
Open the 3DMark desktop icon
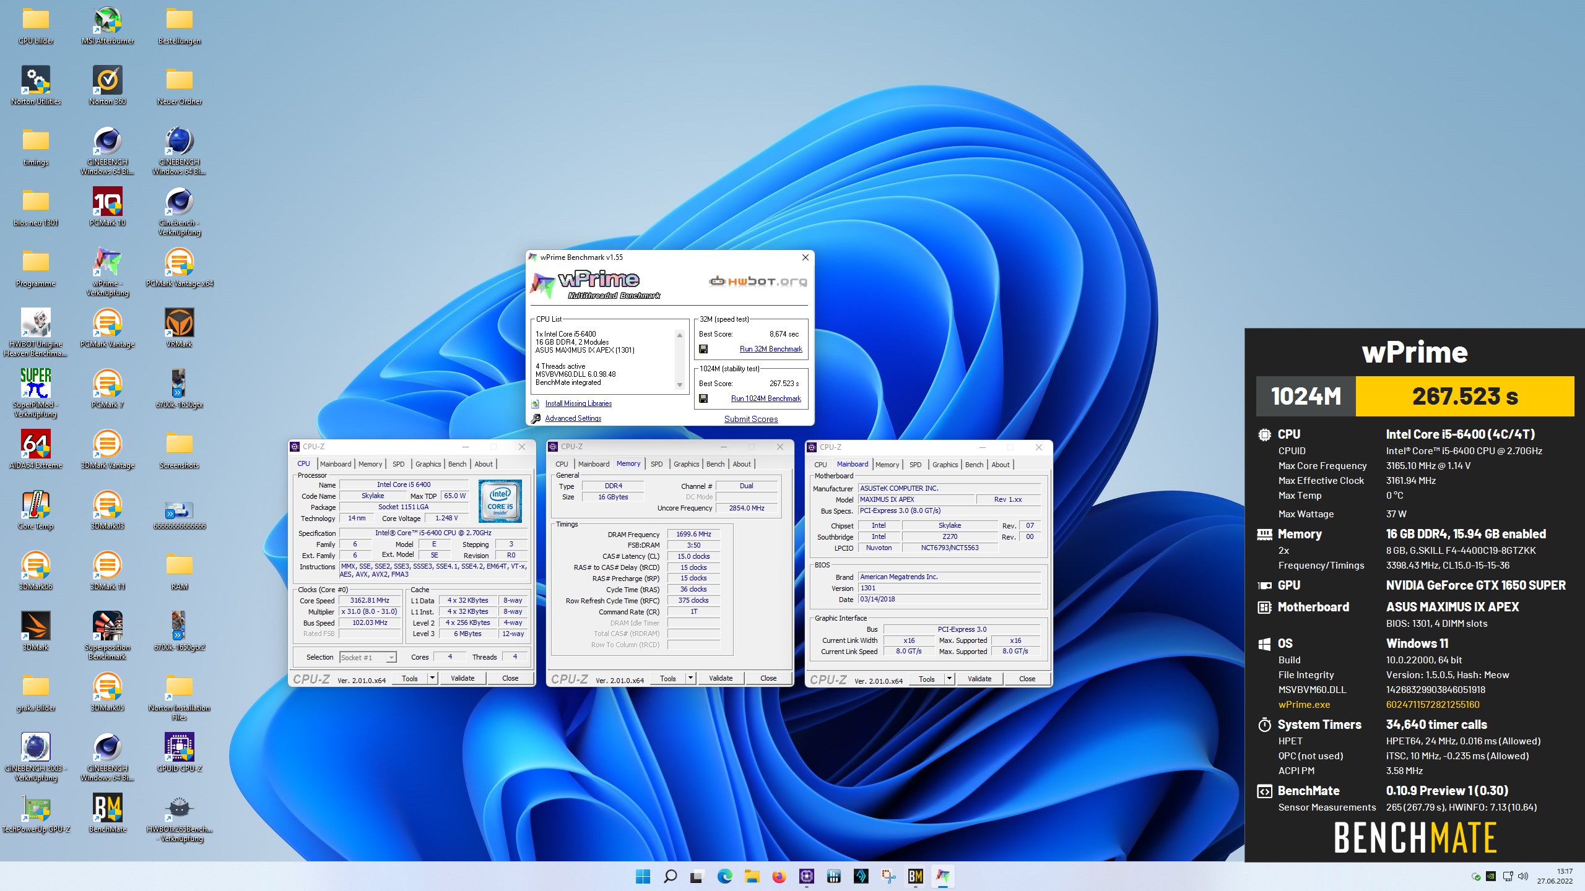click(36, 632)
